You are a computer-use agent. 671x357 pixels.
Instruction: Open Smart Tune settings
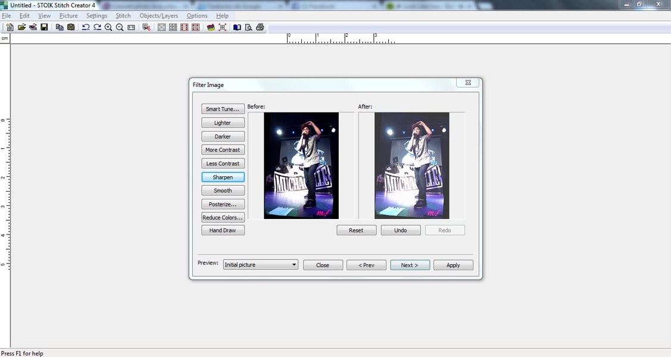[223, 109]
